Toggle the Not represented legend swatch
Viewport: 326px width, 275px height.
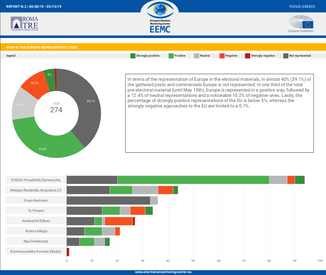[286, 56]
